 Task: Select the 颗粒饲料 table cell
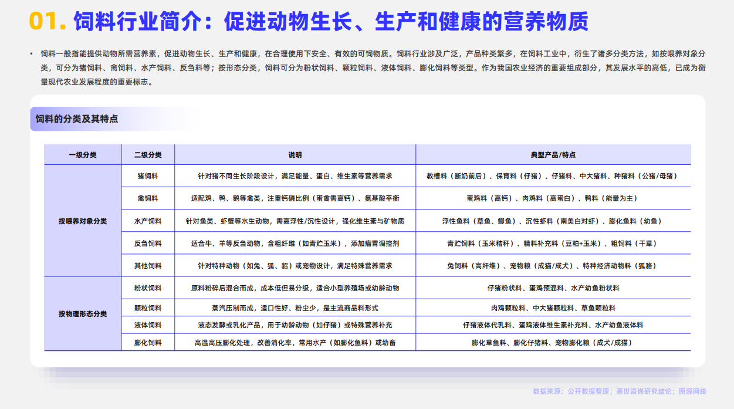(x=148, y=308)
